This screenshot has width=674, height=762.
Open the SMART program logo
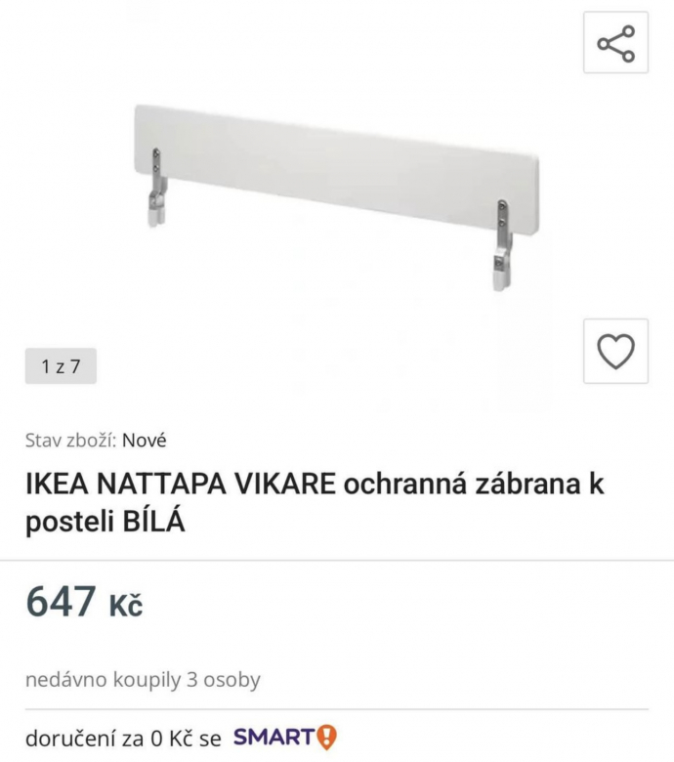click(285, 738)
